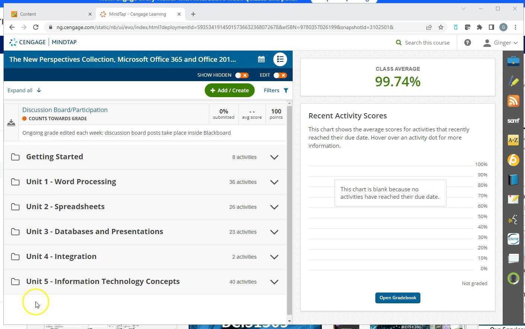Expand Getting Started folder chevron
Viewport: 525px width, 329px height.
tap(274, 157)
